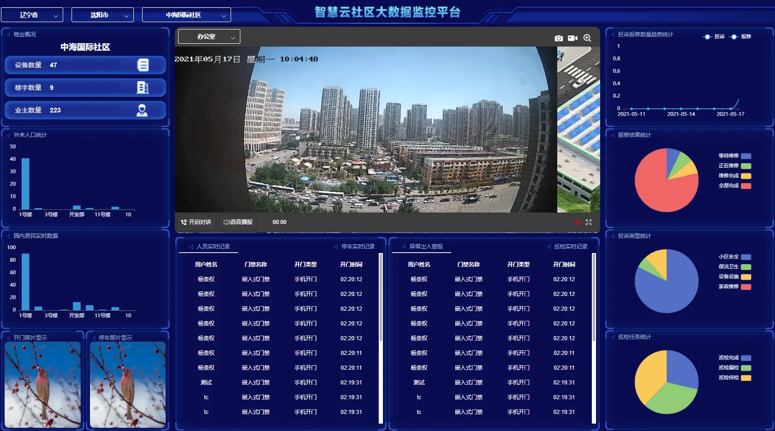Enter fullscreen for the video player
Screen dimensions: 775x431
pyautogui.click(x=589, y=222)
